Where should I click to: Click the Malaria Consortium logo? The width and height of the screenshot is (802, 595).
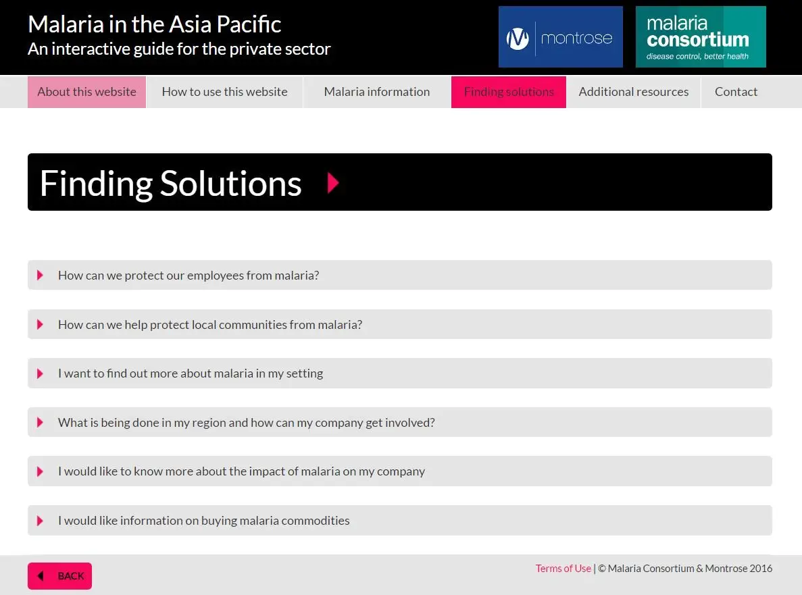(701, 36)
